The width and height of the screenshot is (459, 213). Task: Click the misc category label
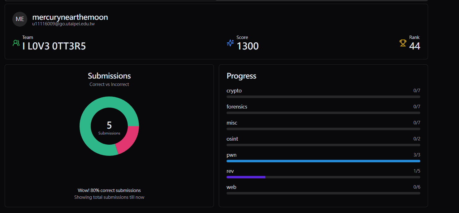pos(232,123)
